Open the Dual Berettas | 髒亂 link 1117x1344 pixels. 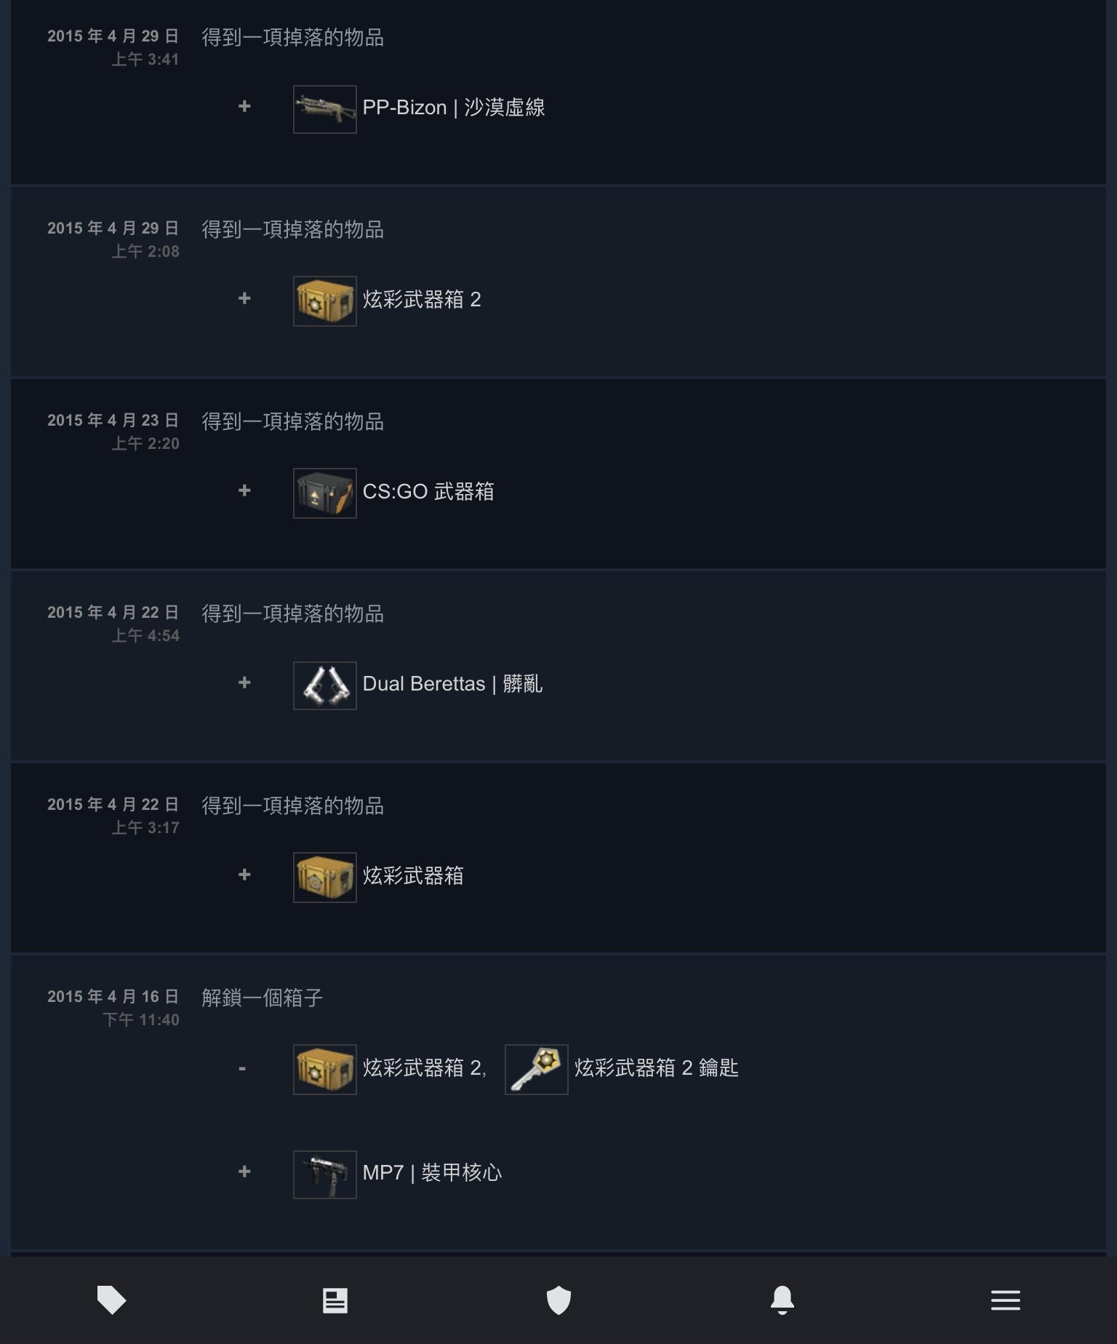point(452,684)
